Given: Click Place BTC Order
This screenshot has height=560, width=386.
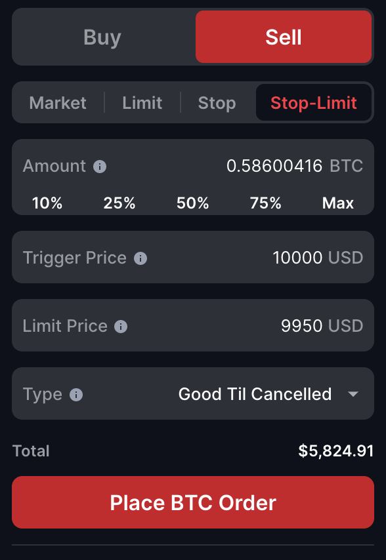Looking at the screenshot, I should [x=193, y=502].
